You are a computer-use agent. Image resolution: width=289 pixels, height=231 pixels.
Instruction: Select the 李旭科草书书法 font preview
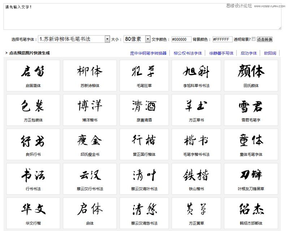196,76
